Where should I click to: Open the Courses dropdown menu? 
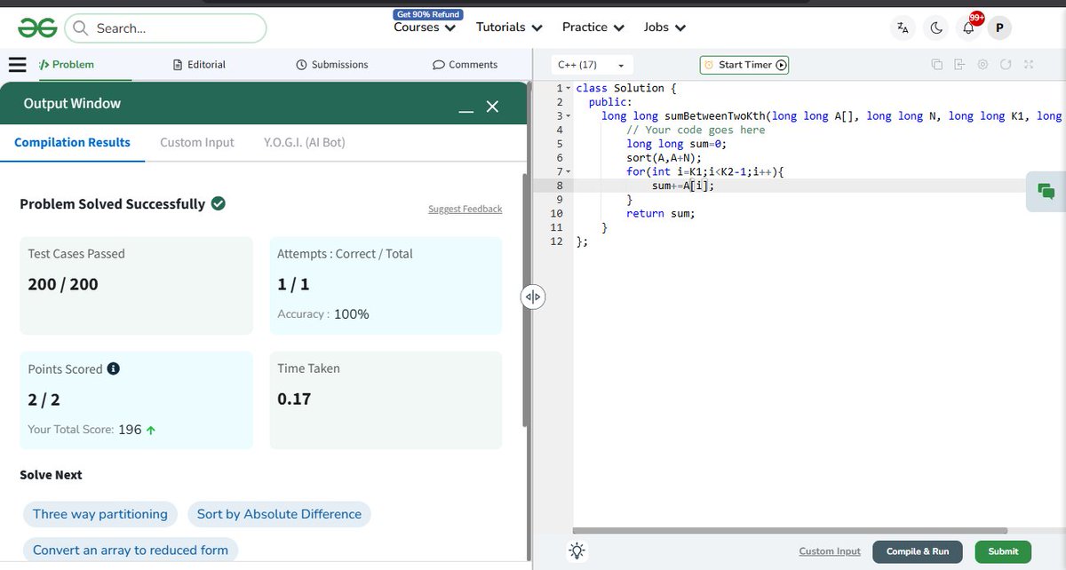425,28
